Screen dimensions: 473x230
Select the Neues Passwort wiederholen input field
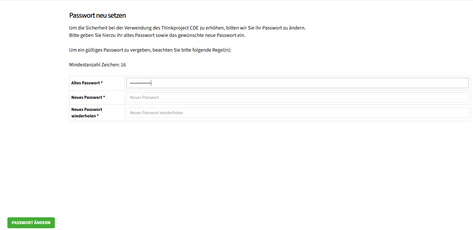click(298, 113)
